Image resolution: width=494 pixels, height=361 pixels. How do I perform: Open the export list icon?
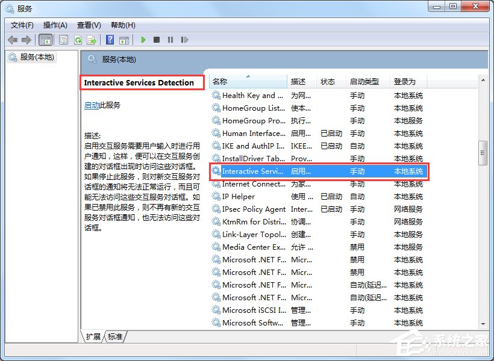tap(92, 40)
